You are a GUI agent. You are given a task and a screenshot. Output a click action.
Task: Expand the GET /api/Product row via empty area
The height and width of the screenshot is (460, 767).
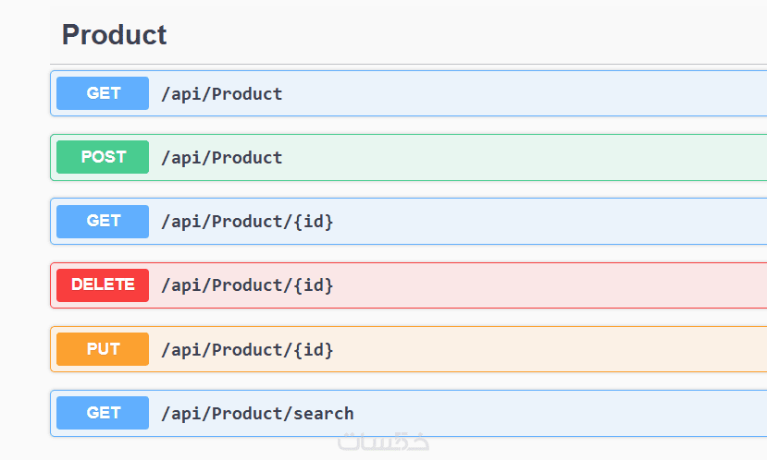537,93
